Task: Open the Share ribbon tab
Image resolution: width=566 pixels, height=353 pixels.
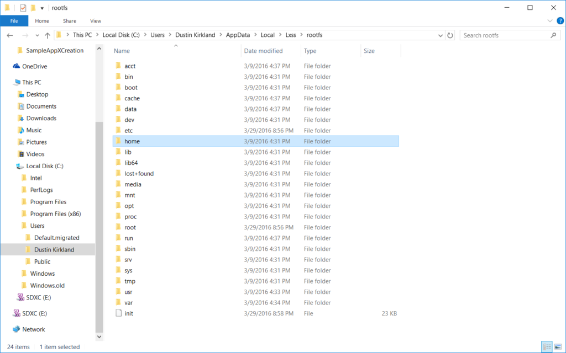Action: coord(70,21)
